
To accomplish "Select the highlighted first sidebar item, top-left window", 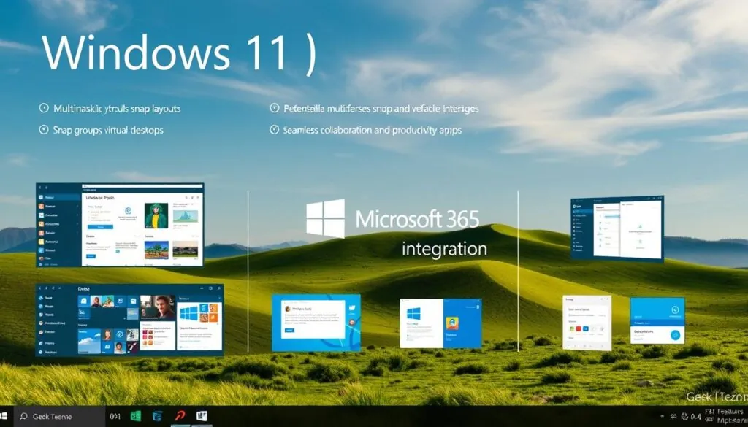I will point(58,197).
